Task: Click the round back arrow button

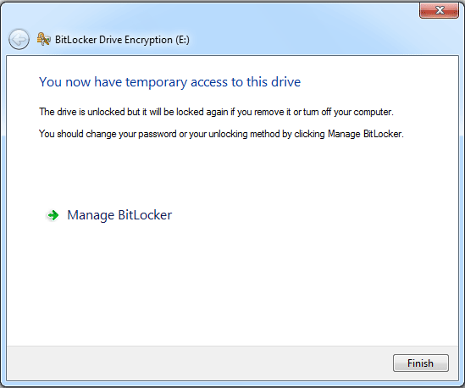Action: click(x=19, y=39)
